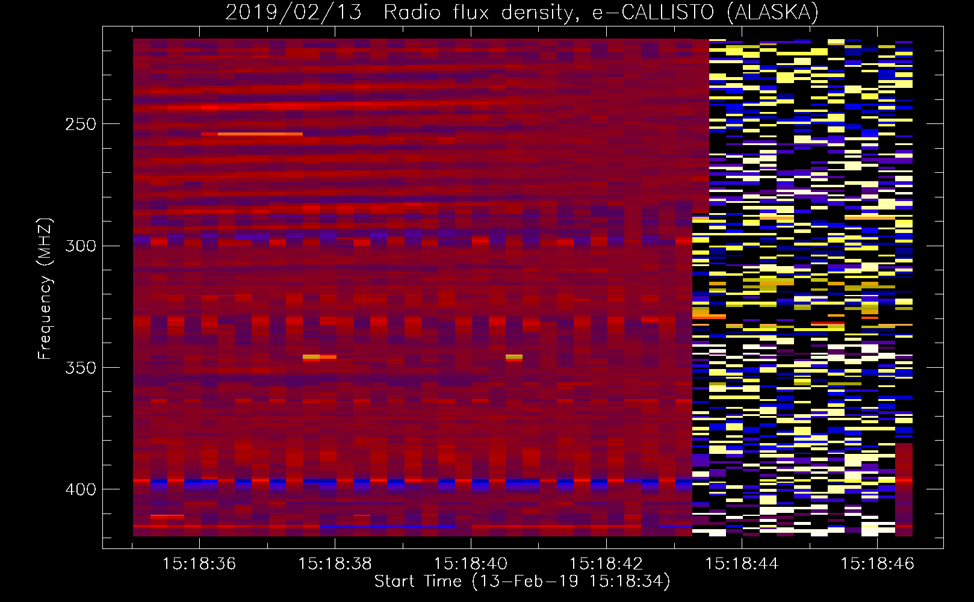Click the 15:18:36 time tick label
This screenshot has width=974, height=602.
(x=199, y=564)
